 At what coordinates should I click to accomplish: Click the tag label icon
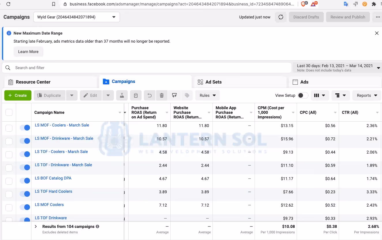[x=187, y=95]
